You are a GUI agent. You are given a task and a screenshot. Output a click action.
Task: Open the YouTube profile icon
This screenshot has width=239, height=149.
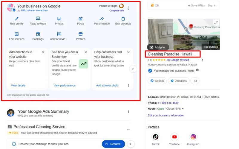point(174,137)
